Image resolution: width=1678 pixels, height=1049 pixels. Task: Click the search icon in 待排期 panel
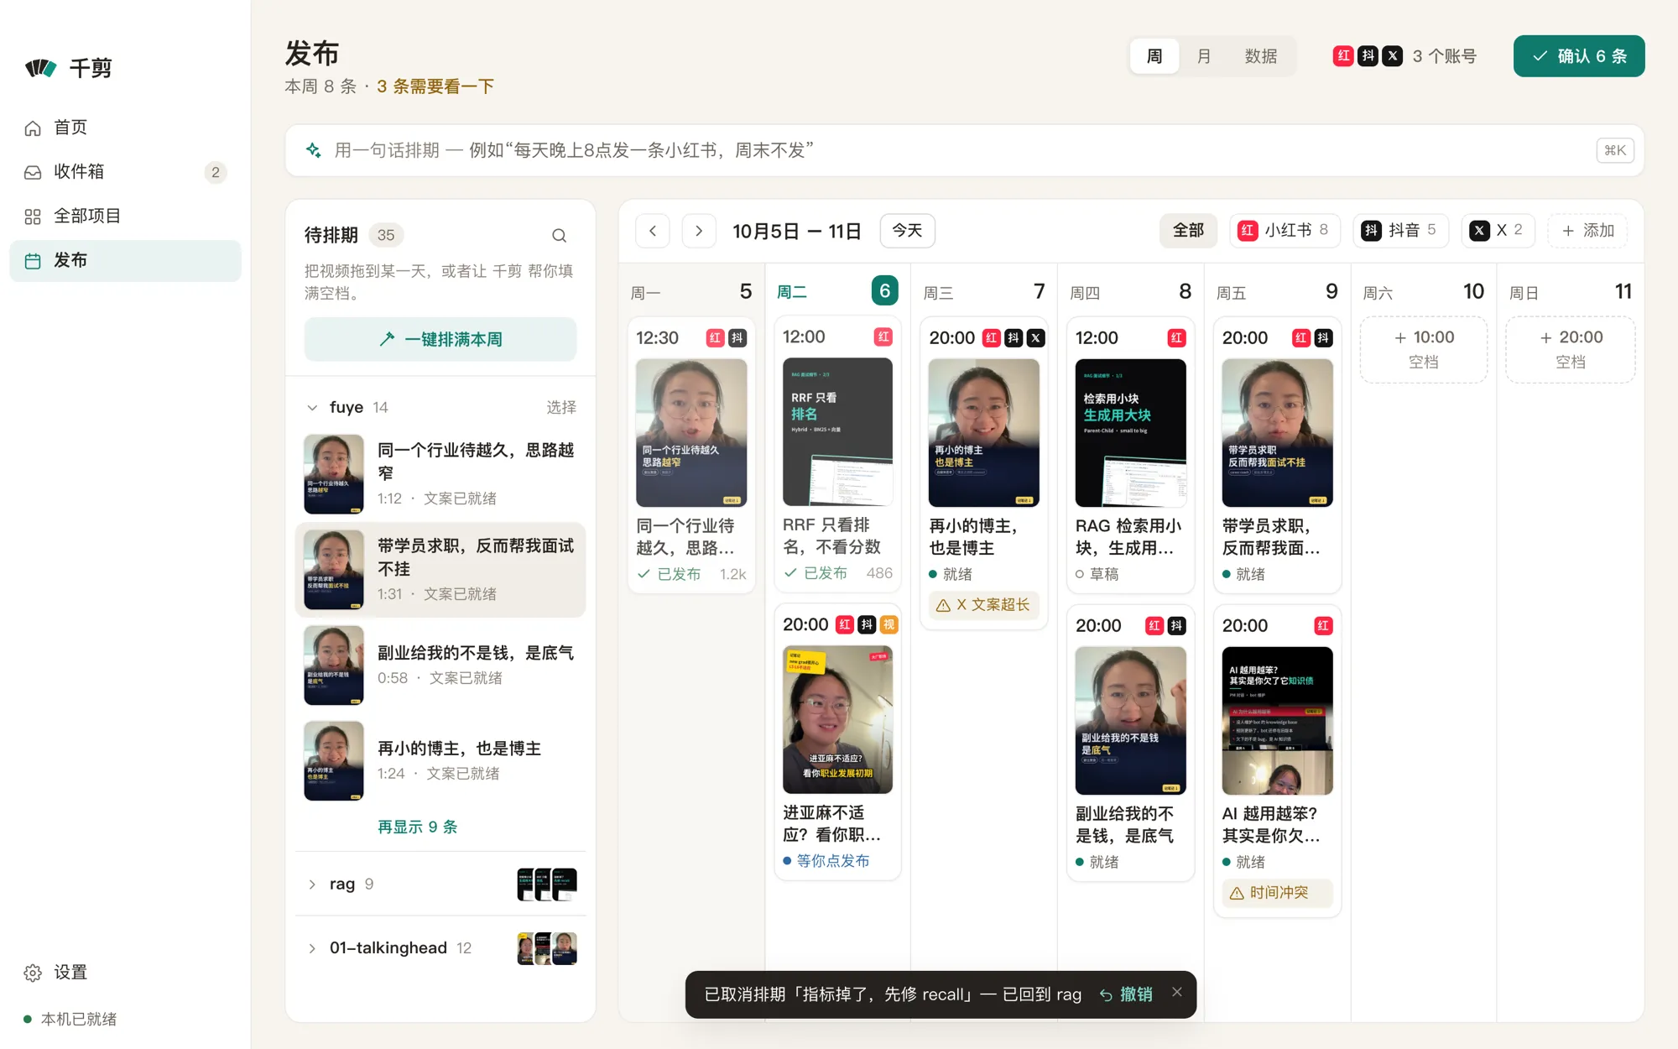559,236
